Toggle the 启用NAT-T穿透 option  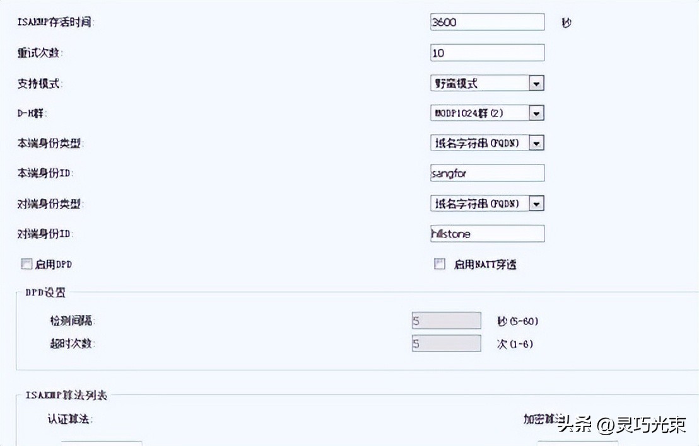coord(439,263)
